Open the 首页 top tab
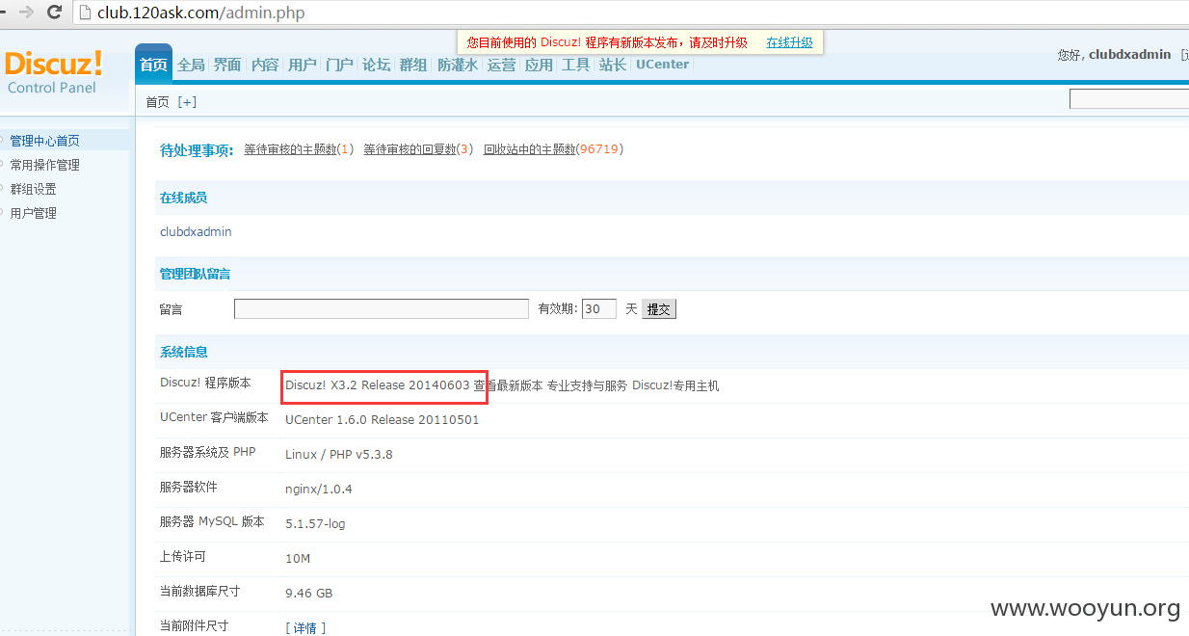1189x636 pixels. pyautogui.click(x=153, y=65)
